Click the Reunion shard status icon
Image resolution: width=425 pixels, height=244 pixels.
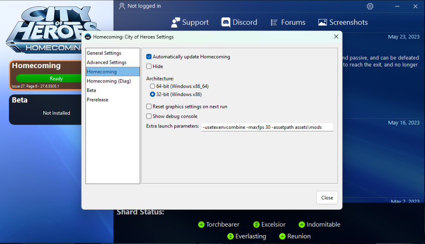(283, 236)
